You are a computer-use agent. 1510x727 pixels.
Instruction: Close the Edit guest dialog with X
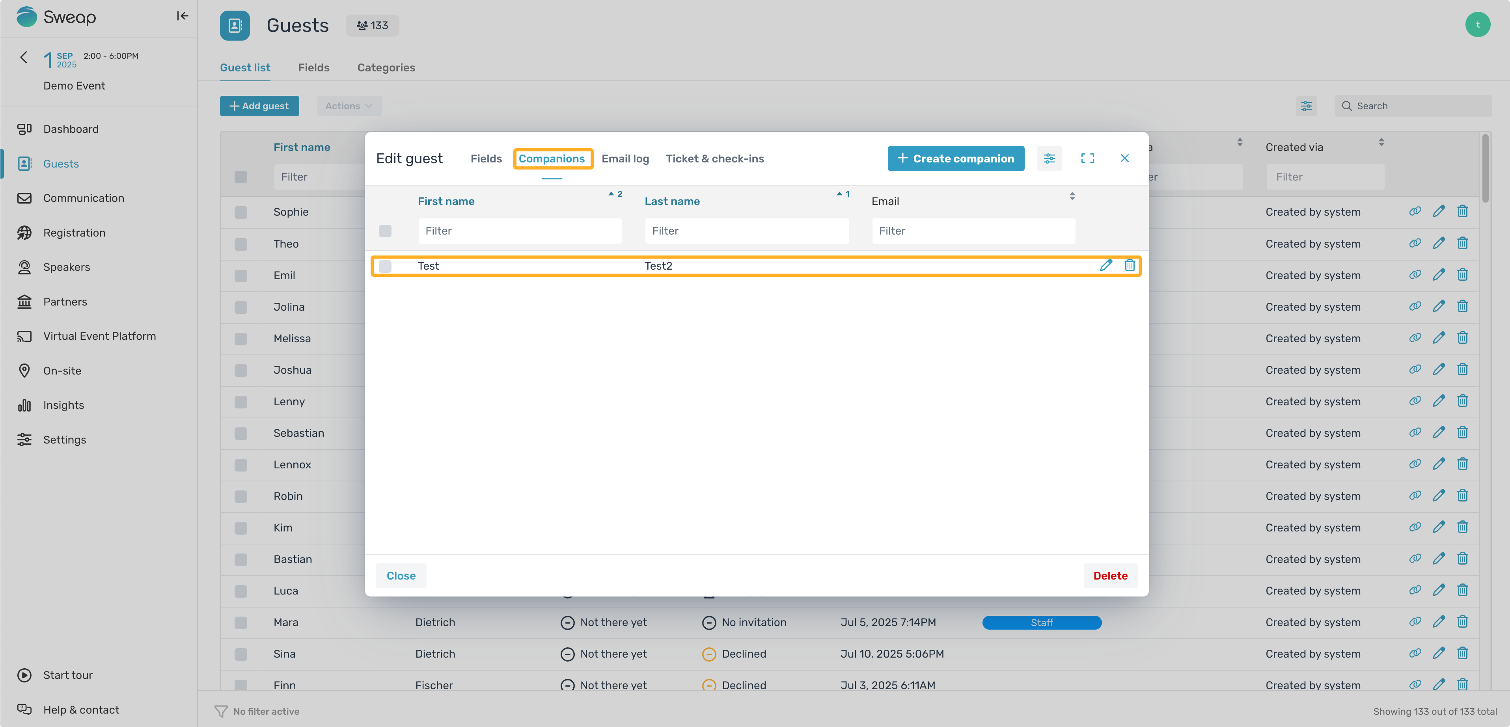pyautogui.click(x=1124, y=158)
